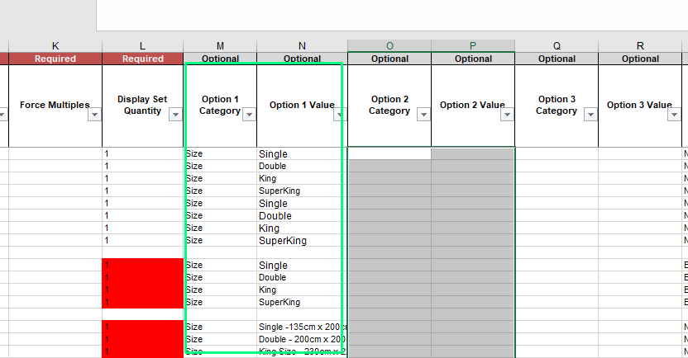
Task: Select the cell 'Single -135cm x 200c'
Action: coord(302,327)
